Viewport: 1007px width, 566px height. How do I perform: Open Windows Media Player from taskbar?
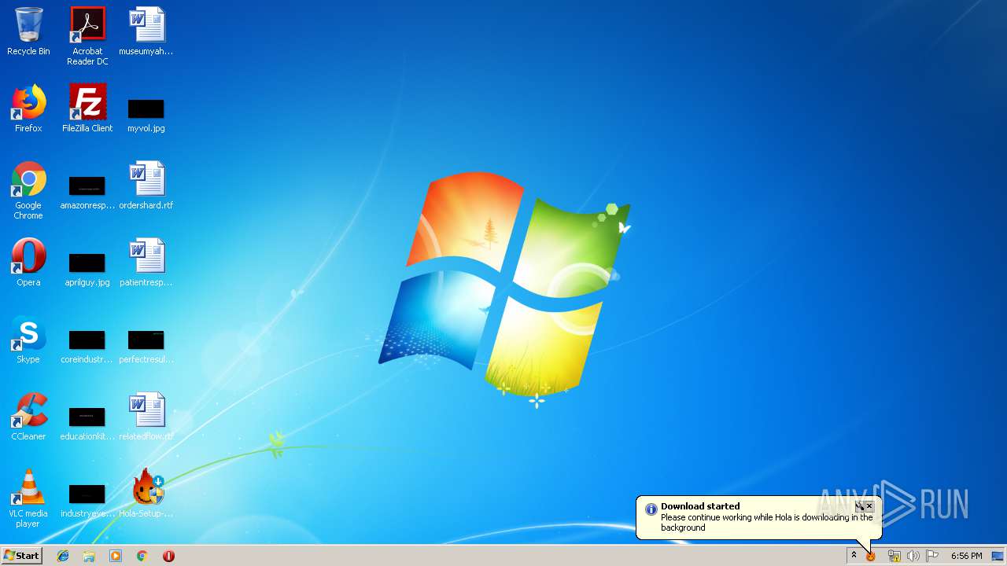[x=116, y=556]
